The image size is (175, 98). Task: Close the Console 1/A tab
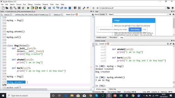(x=108, y=44)
